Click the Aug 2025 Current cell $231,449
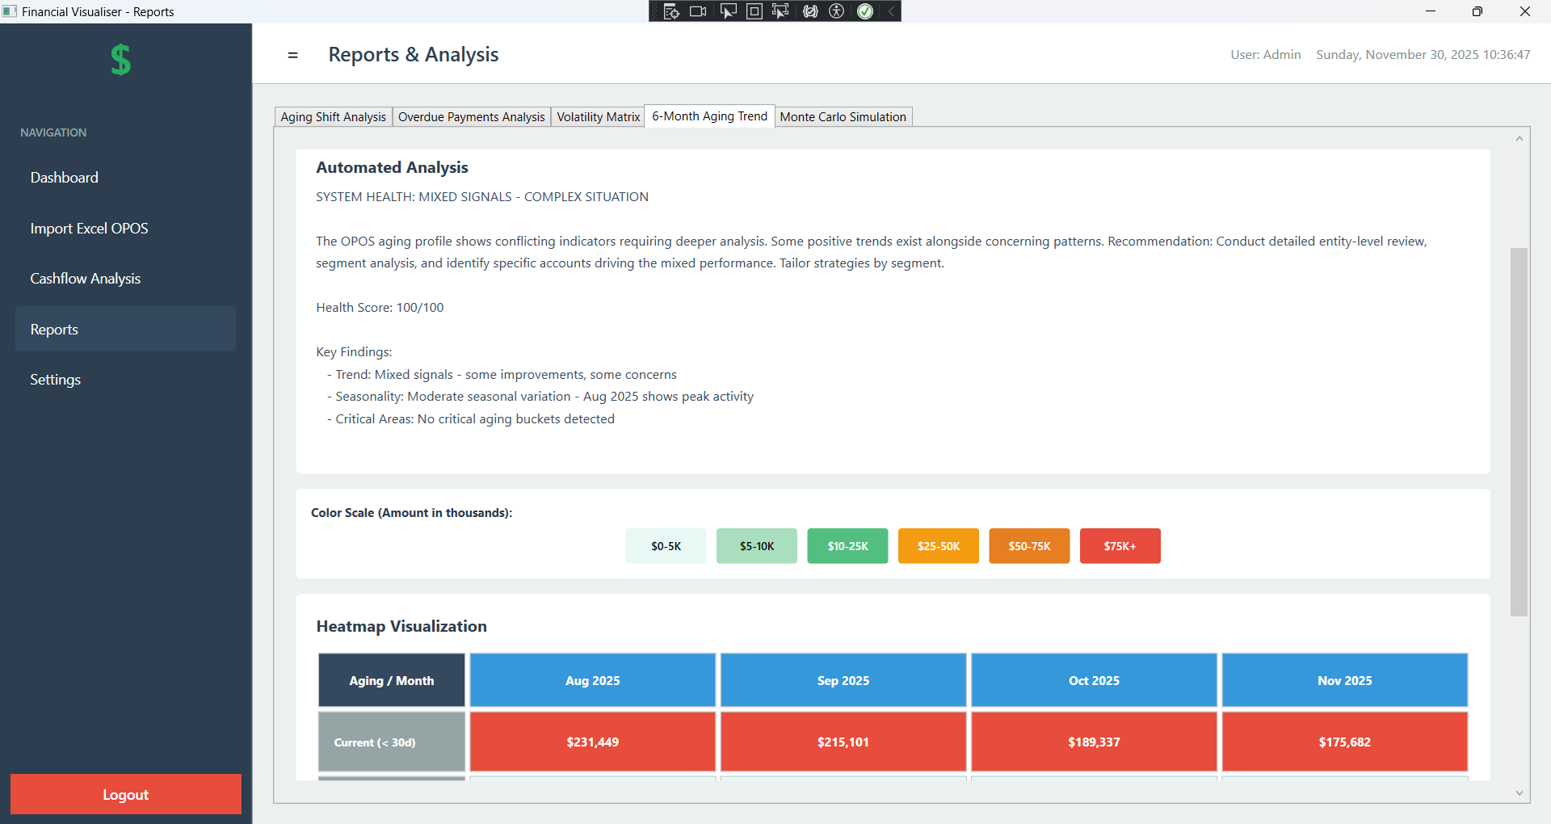1551x824 pixels. coord(592,742)
